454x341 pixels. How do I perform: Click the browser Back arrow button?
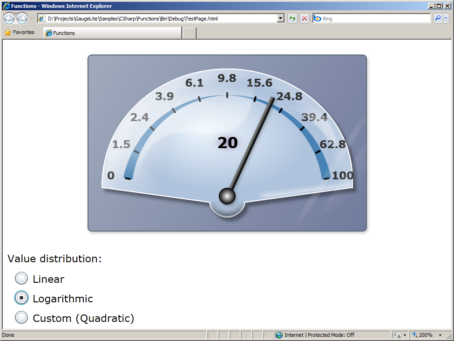(x=9, y=19)
